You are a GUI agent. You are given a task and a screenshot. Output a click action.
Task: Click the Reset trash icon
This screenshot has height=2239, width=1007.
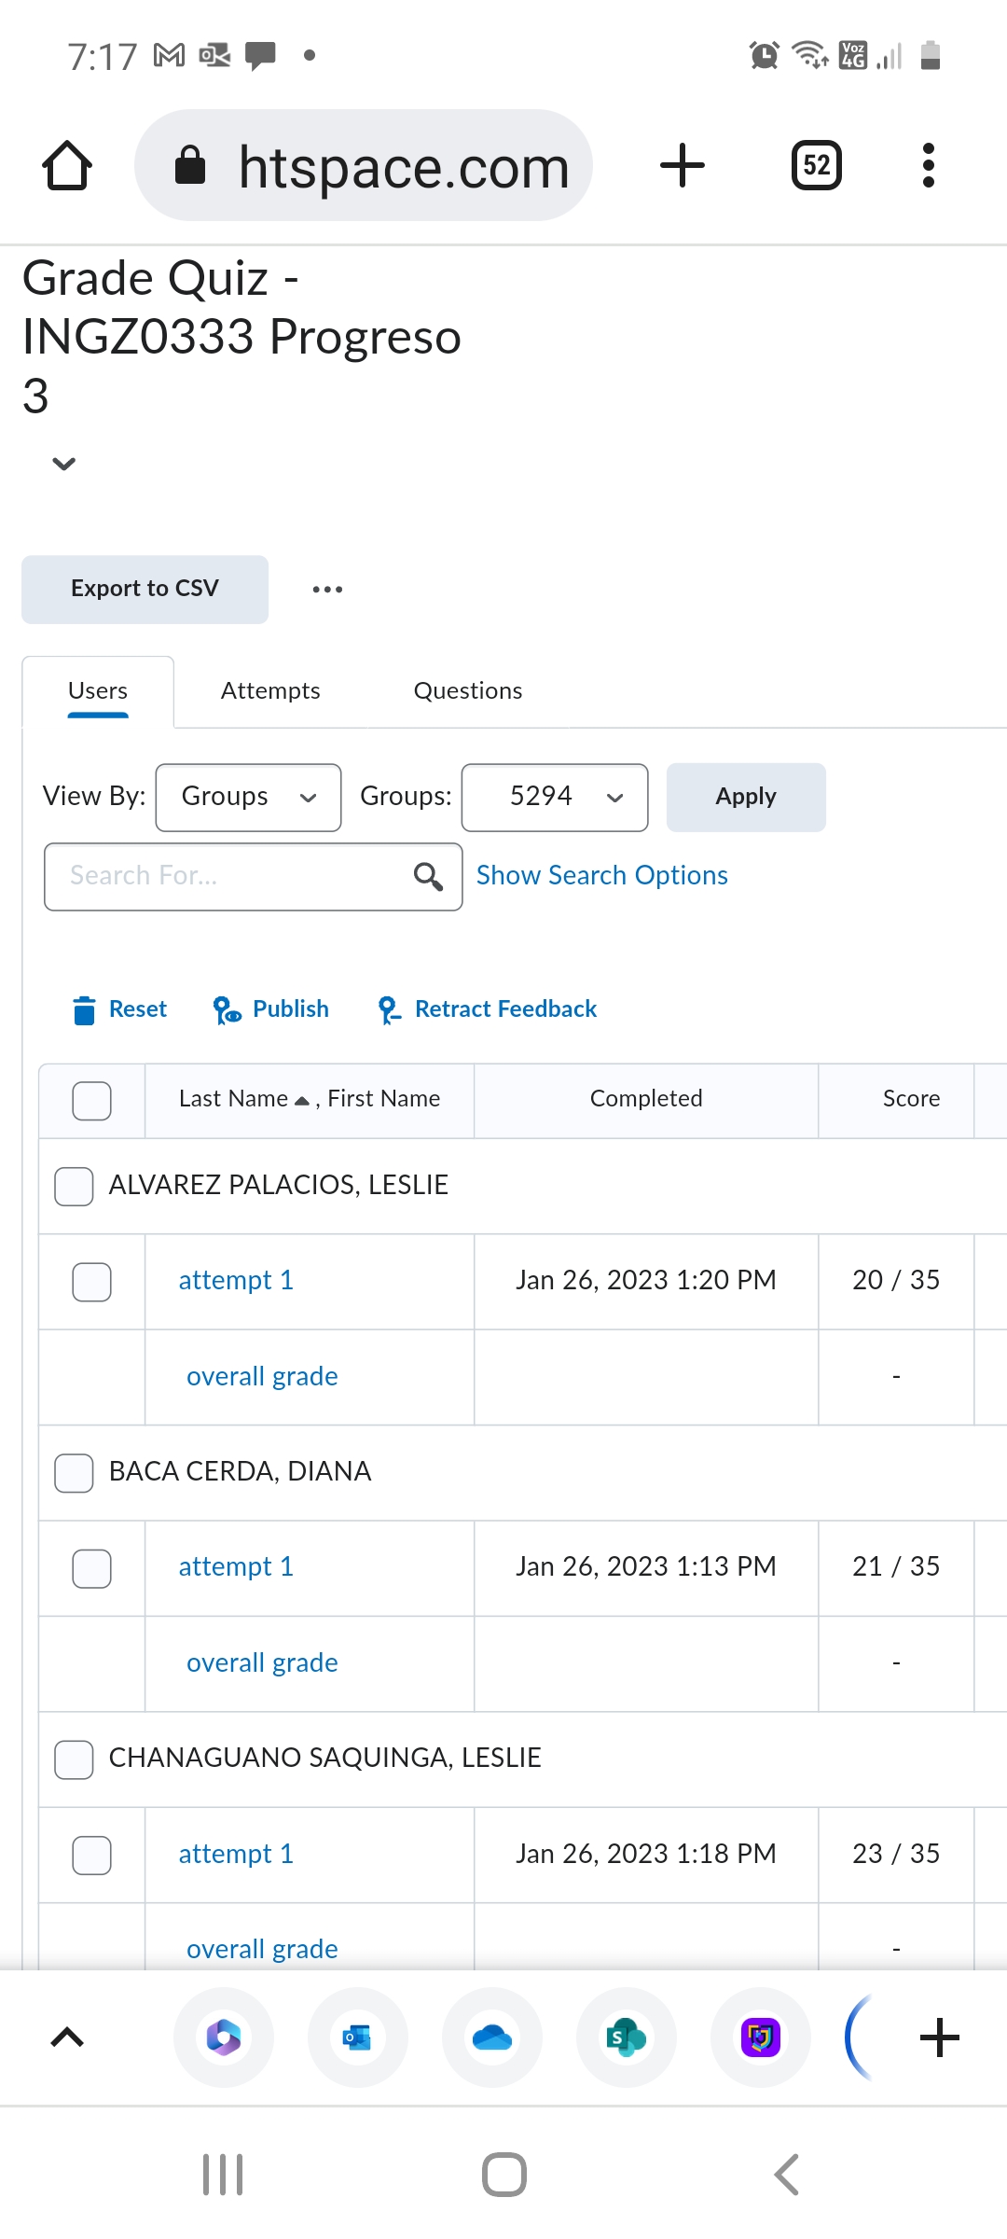(84, 1009)
